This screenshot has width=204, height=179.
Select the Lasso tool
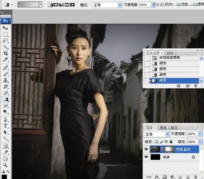coord(6,40)
